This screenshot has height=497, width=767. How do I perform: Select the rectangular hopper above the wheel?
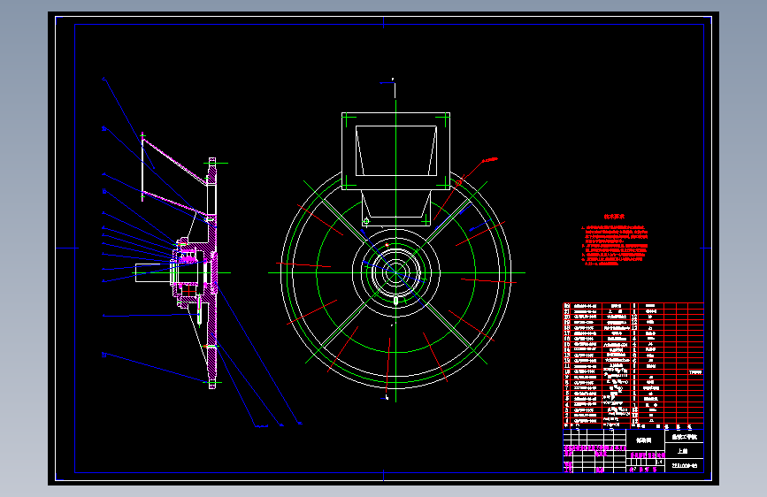click(395, 151)
